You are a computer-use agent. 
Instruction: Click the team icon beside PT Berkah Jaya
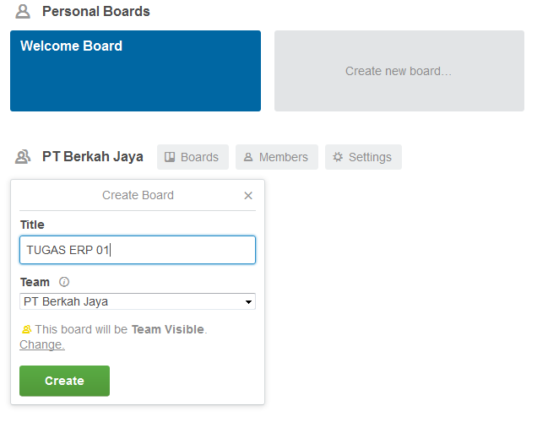point(23,157)
